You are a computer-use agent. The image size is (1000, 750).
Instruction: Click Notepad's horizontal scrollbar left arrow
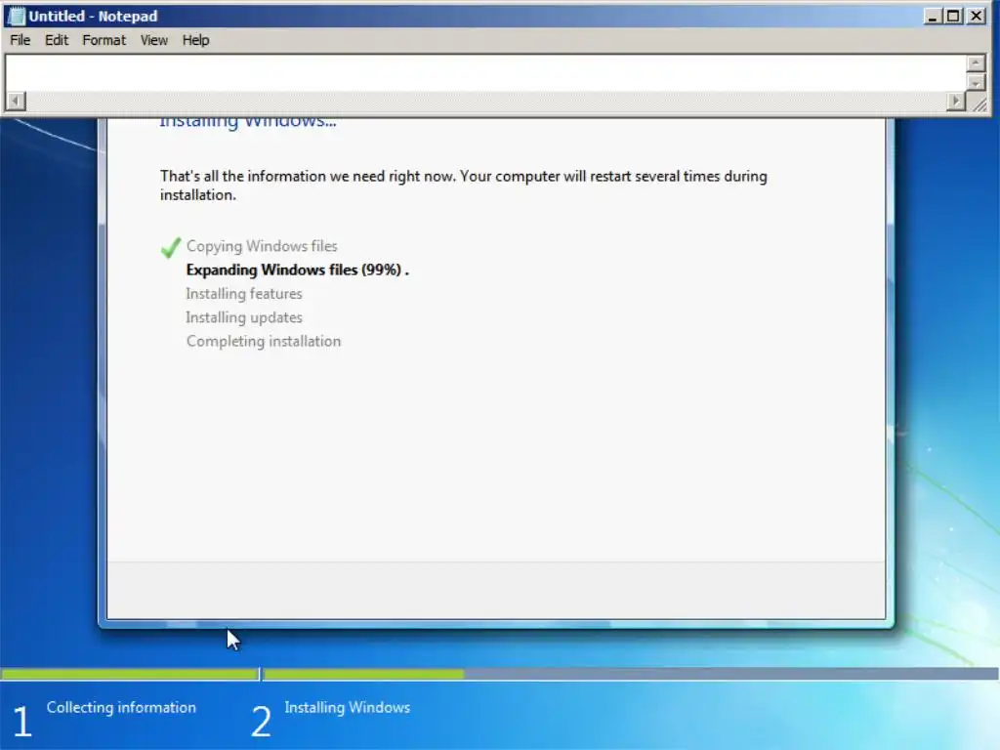pyautogui.click(x=16, y=101)
